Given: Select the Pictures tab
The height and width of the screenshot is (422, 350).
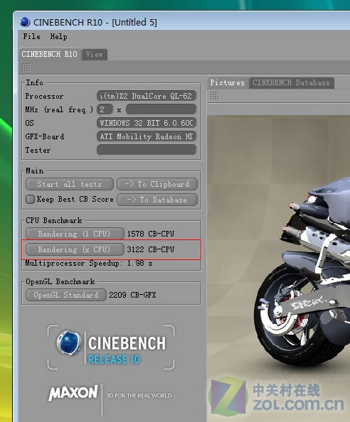Looking at the screenshot, I should [228, 82].
